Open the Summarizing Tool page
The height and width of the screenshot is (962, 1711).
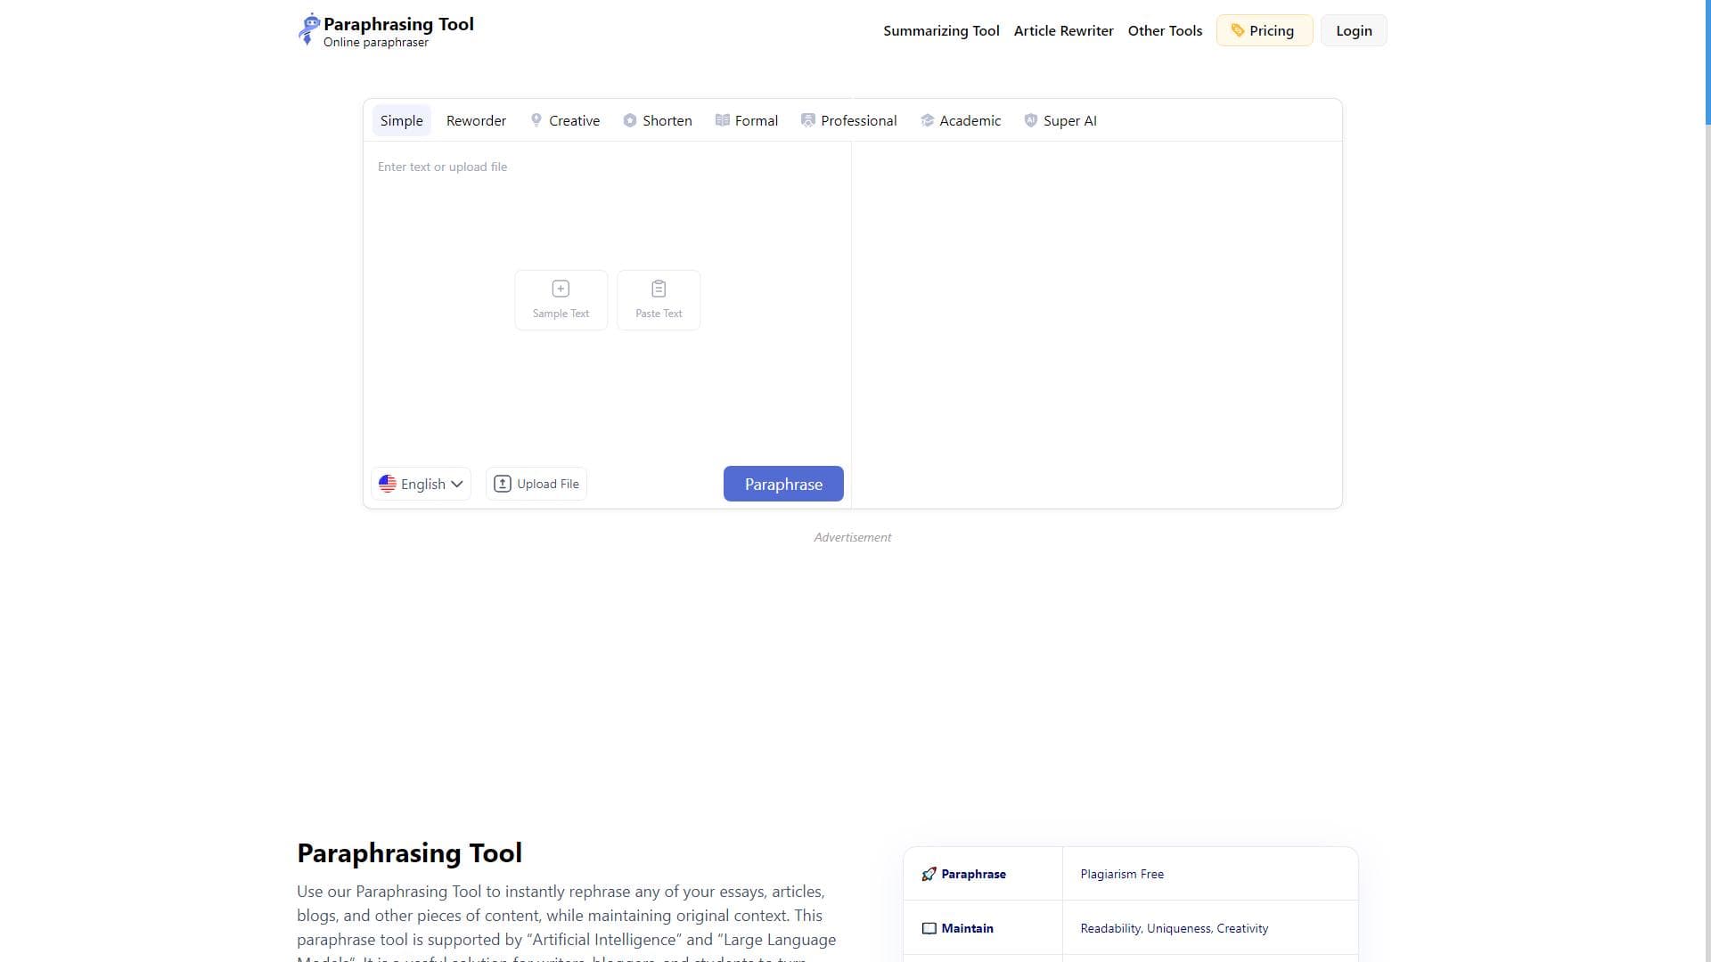click(x=940, y=30)
